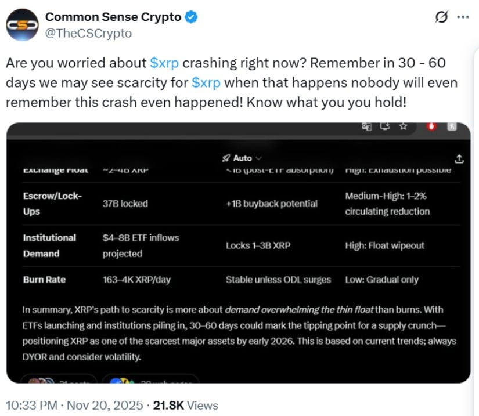Click the translate icon in image toolbar
This screenshot has width=479, height=416.
[x=366, y=127]
